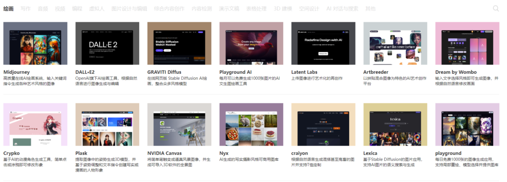507x182 pixels.
Task: Click the Nyx photo grid thumbnail
Action: point(251,124)
